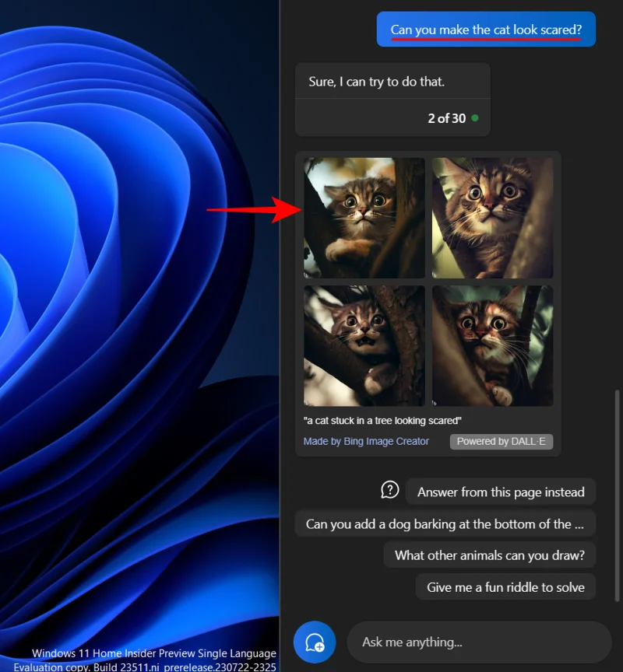Screen dimensions: 623x672
Task: Open the Made by Bing Image Creator link
Action: click(366, 442)
